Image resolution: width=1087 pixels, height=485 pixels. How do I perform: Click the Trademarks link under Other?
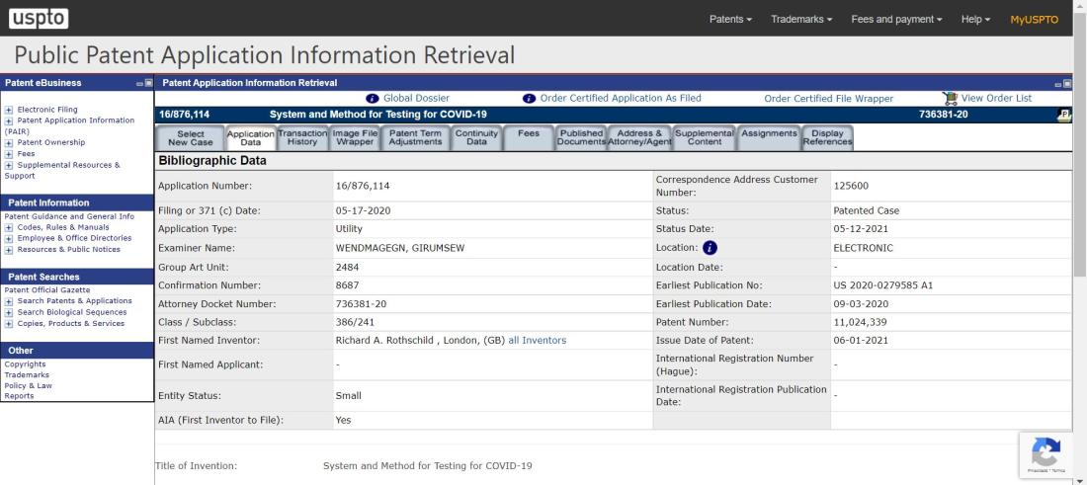pos(27,374)
